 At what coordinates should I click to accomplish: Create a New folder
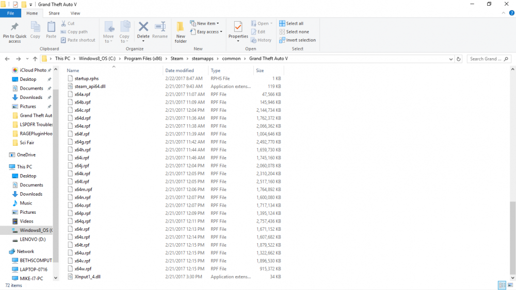pyautogui.click(x=180, y=32)
